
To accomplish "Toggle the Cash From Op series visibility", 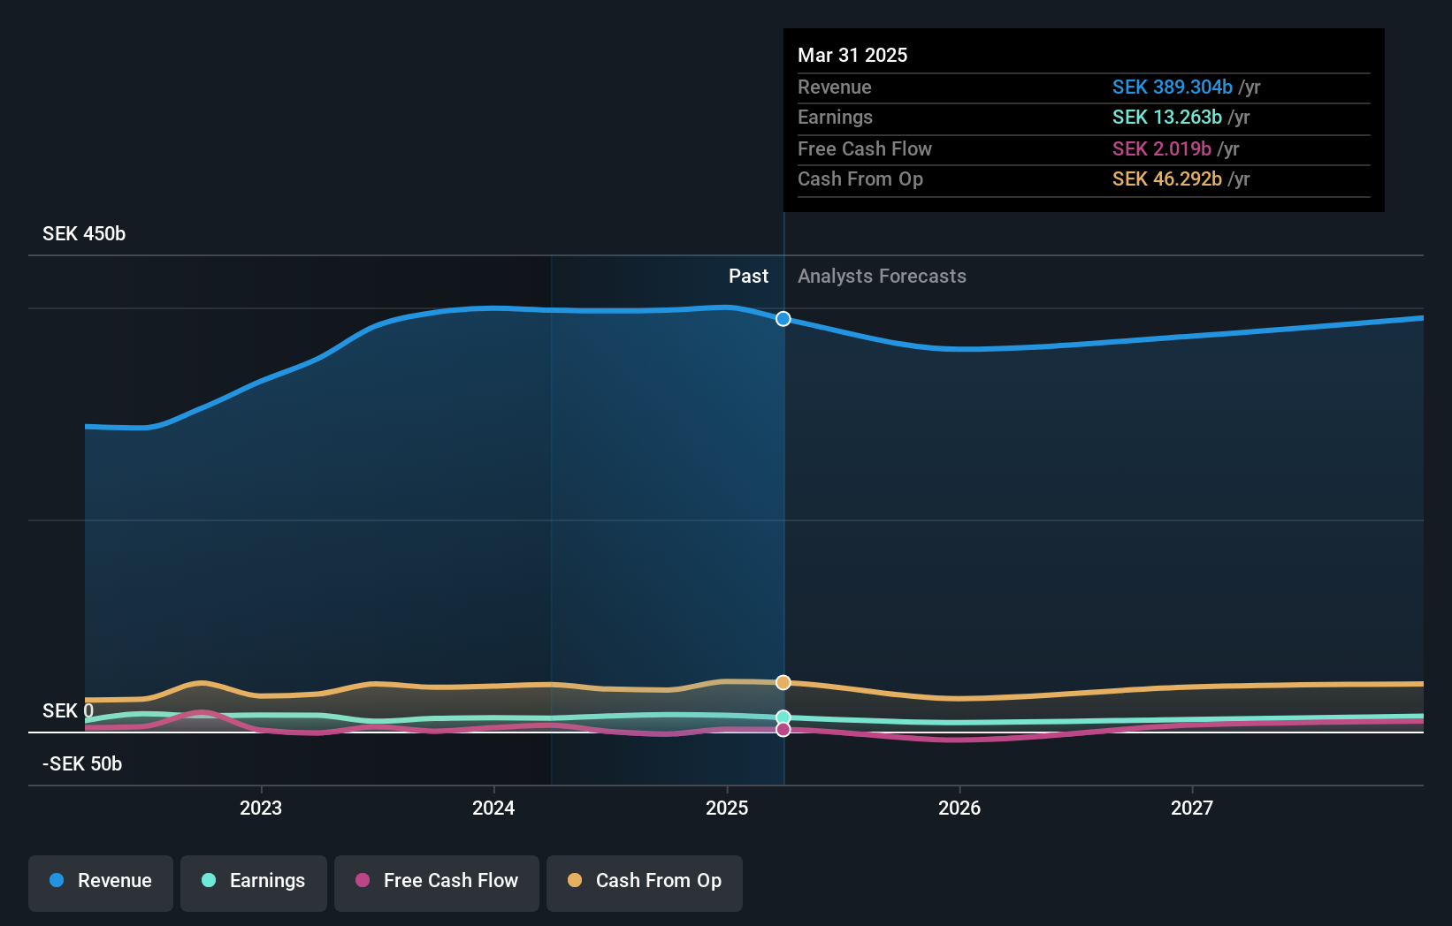I will point(644,881).
